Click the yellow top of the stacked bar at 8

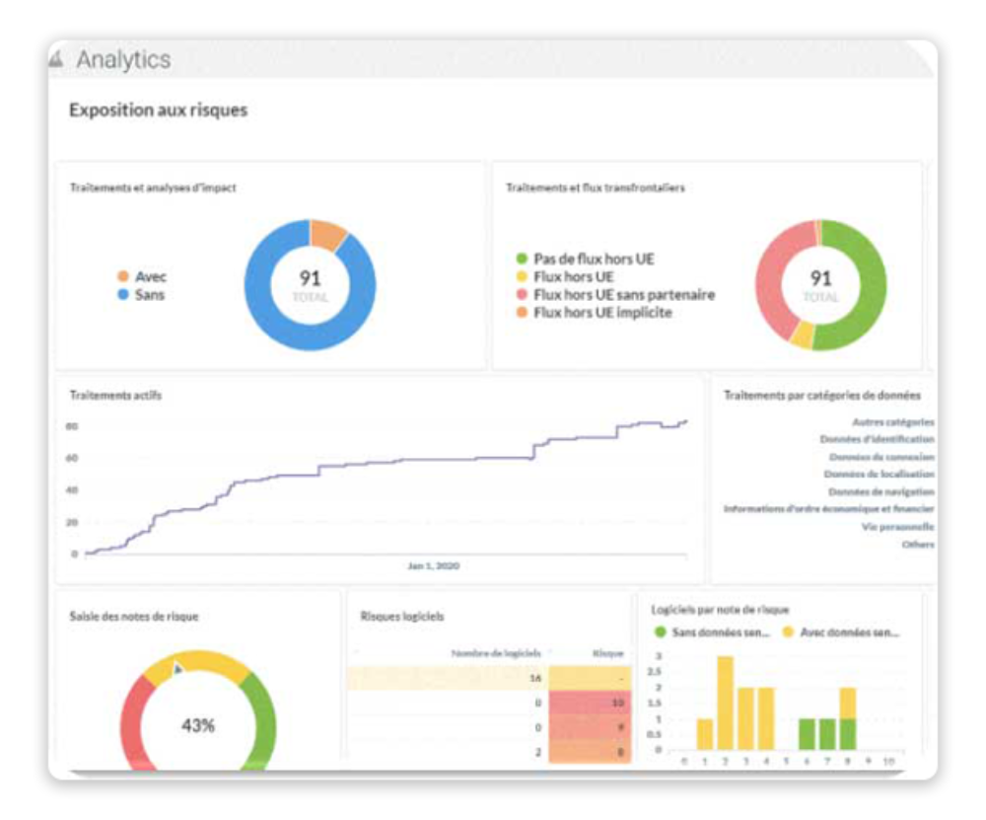click(x=848, y=703)
